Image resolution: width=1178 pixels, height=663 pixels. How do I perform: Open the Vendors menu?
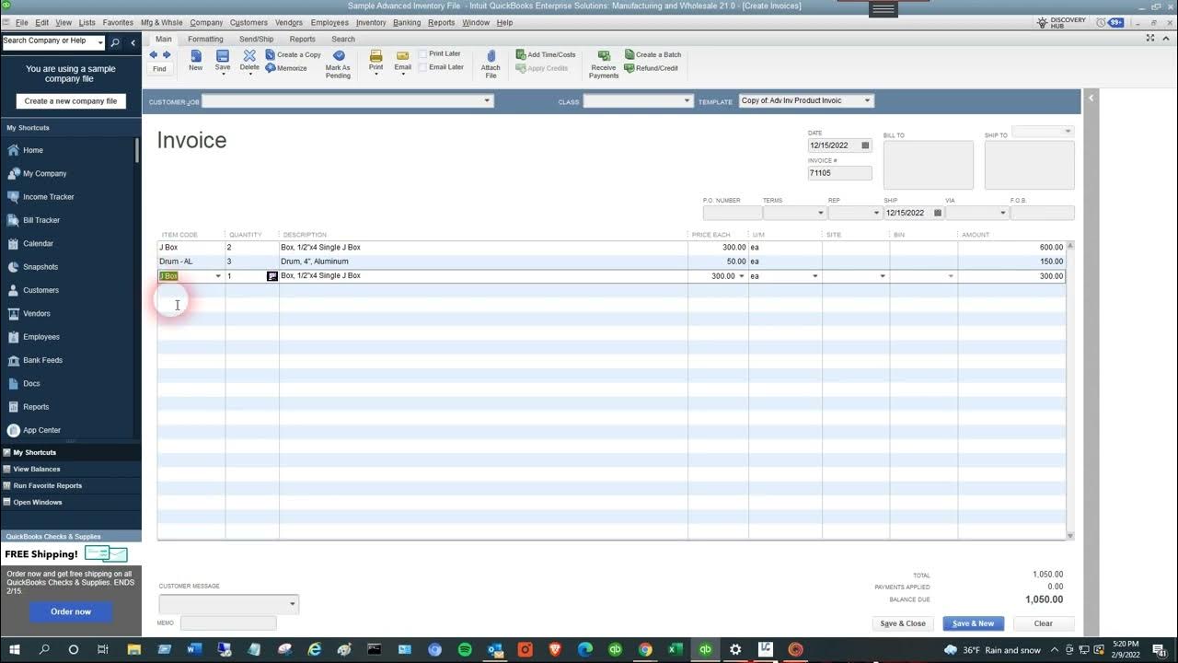(289, 22)
